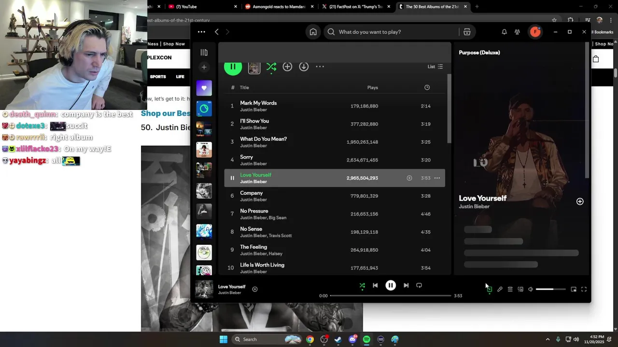Skip to next track

[x=406, y=285]
